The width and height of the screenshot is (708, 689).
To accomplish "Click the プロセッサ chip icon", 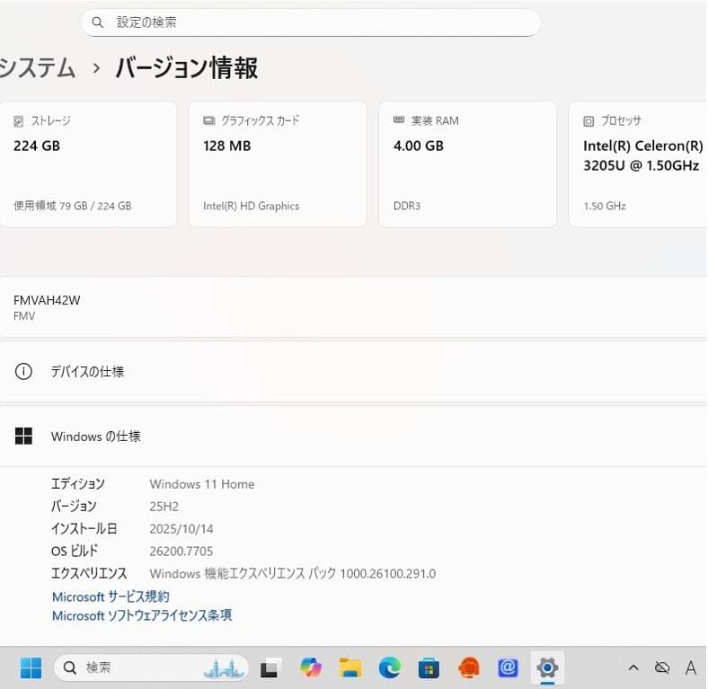I will click(589, 121).
